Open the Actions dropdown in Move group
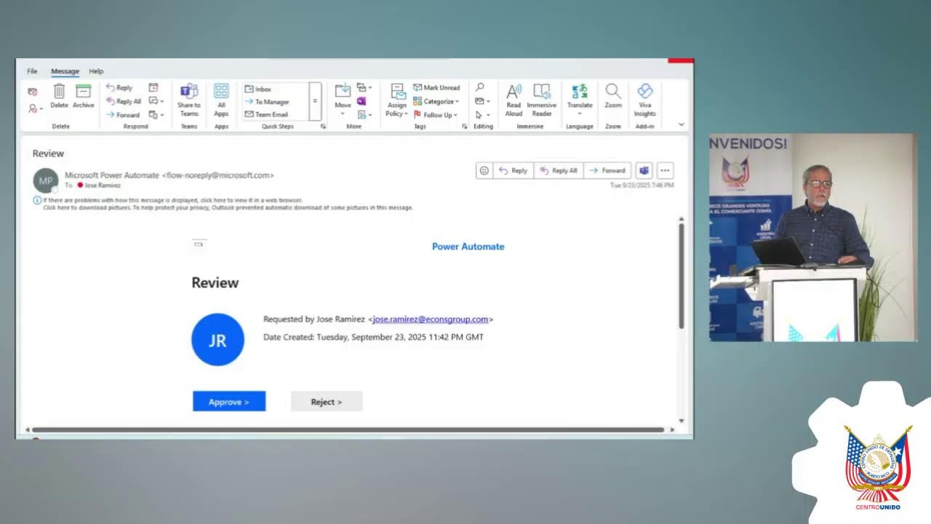931x524 pixels. 364,114
